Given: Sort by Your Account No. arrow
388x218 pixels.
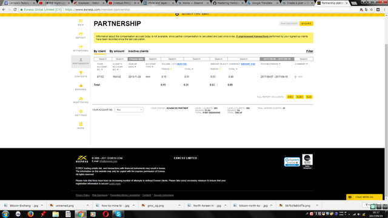Looking at the screenshot, I should (x=102, y=70).
